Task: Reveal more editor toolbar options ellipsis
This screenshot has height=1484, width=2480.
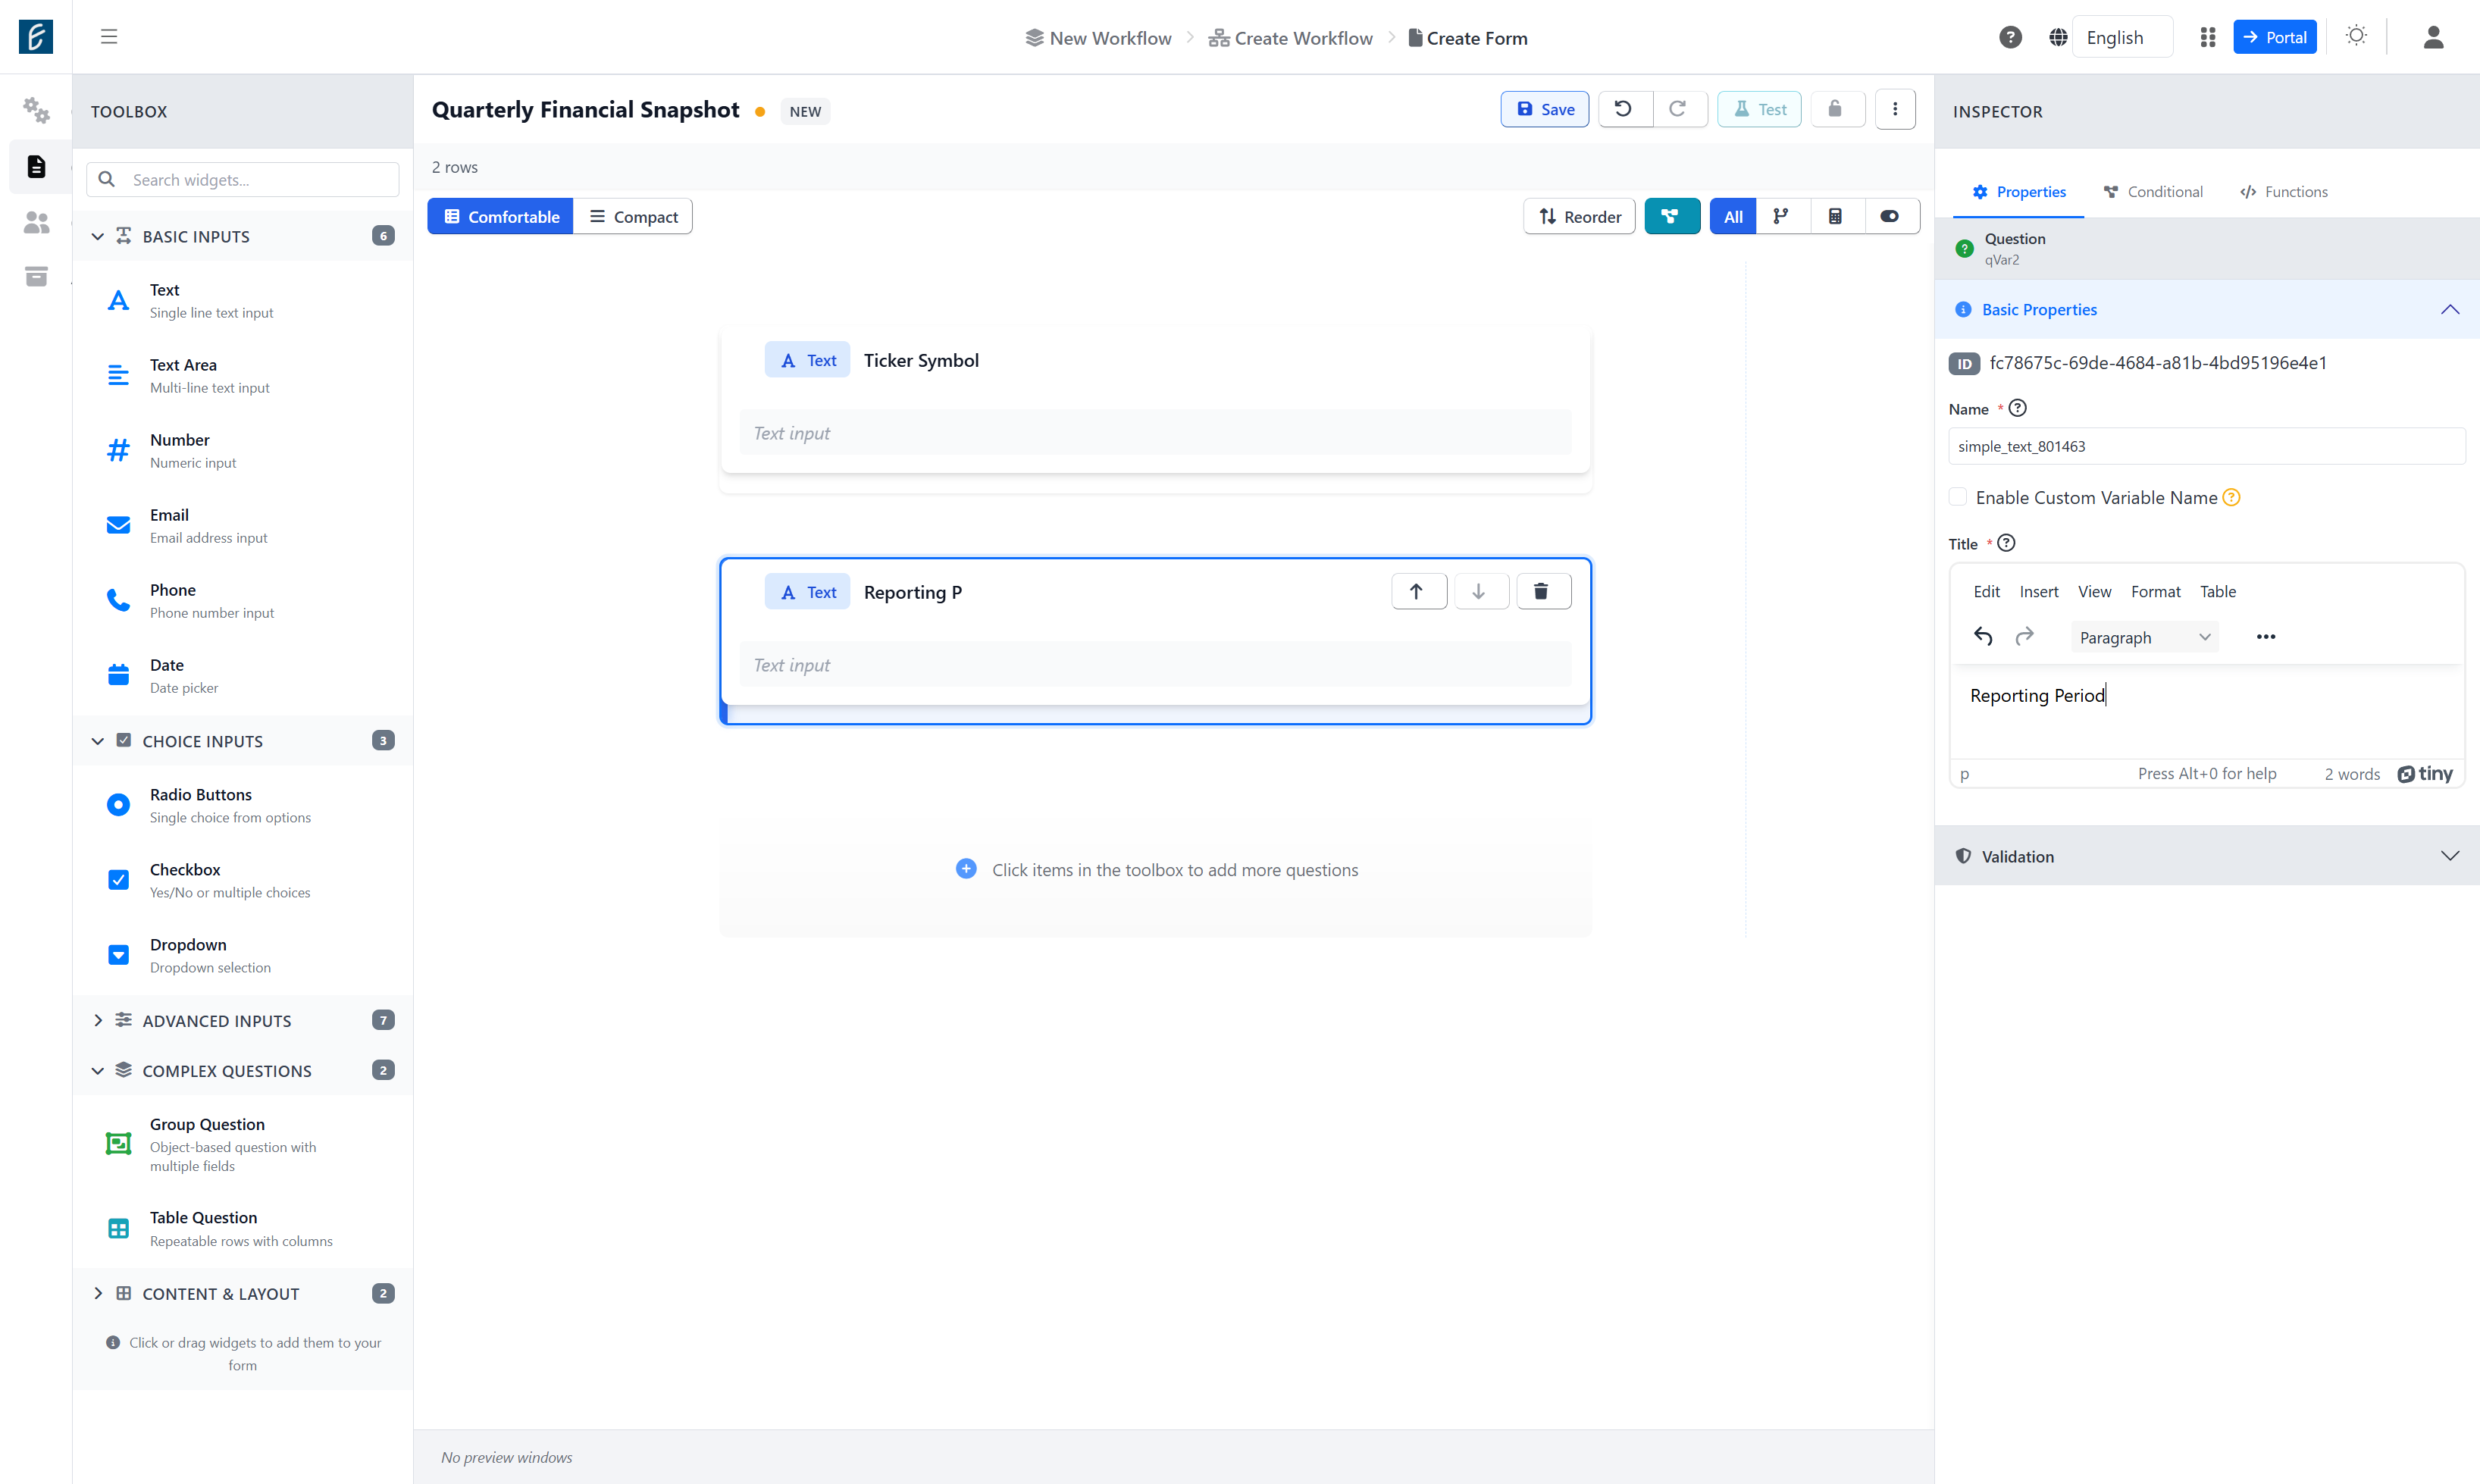Action: click(2265, 636)
